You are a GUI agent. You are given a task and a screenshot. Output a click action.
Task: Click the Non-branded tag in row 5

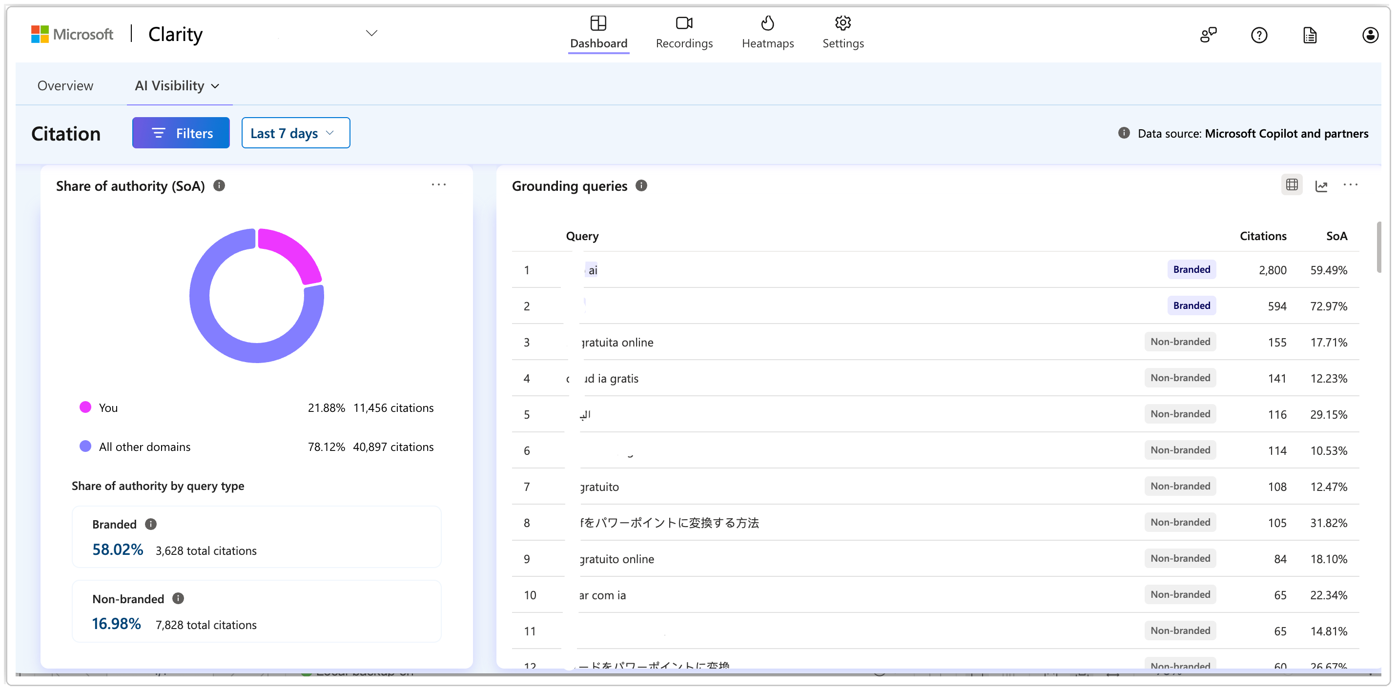tap(1180, 414)
